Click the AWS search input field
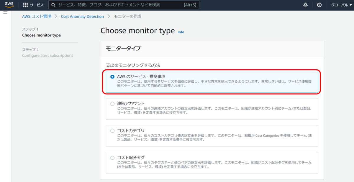 tap(124, 5)
